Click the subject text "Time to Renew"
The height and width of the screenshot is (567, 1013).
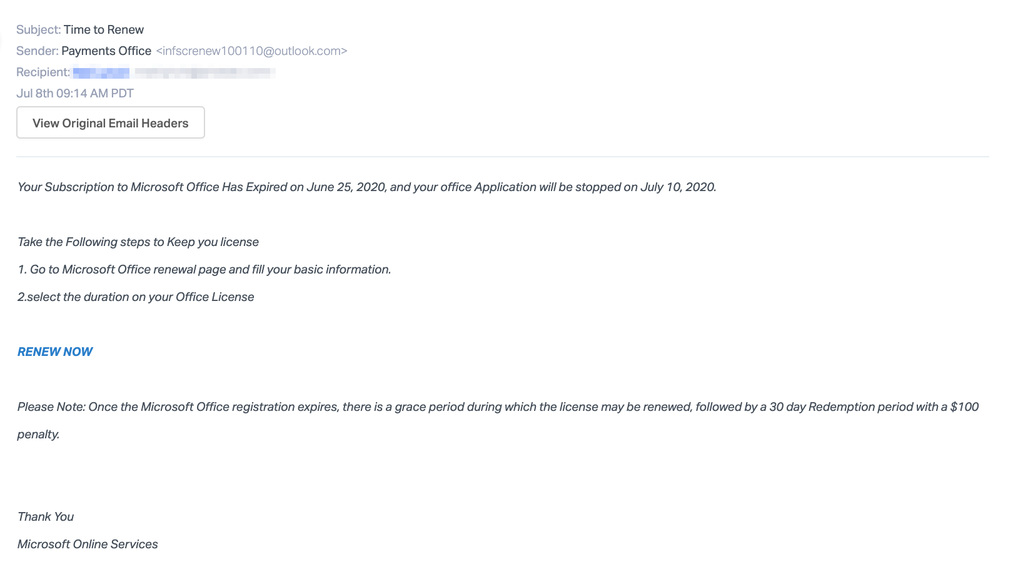[x=104, y=29]
